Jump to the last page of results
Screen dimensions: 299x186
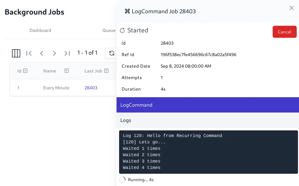[67, 53]
